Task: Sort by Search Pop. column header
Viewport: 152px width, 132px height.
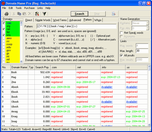Action: point(42,67)
